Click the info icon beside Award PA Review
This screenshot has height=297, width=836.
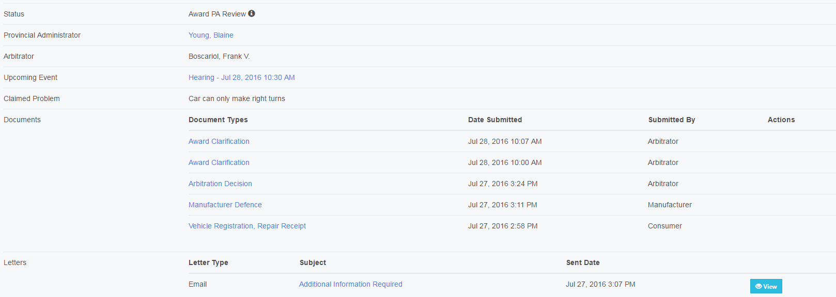[252, 13]
